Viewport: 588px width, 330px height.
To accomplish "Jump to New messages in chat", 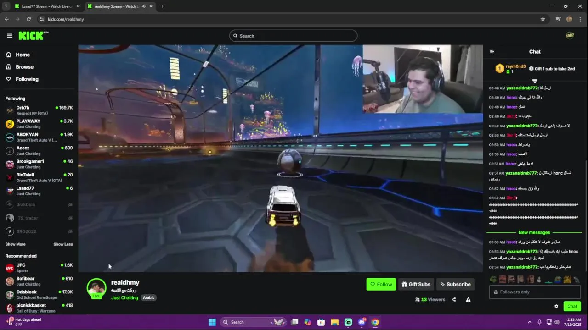I will point(534,232).
